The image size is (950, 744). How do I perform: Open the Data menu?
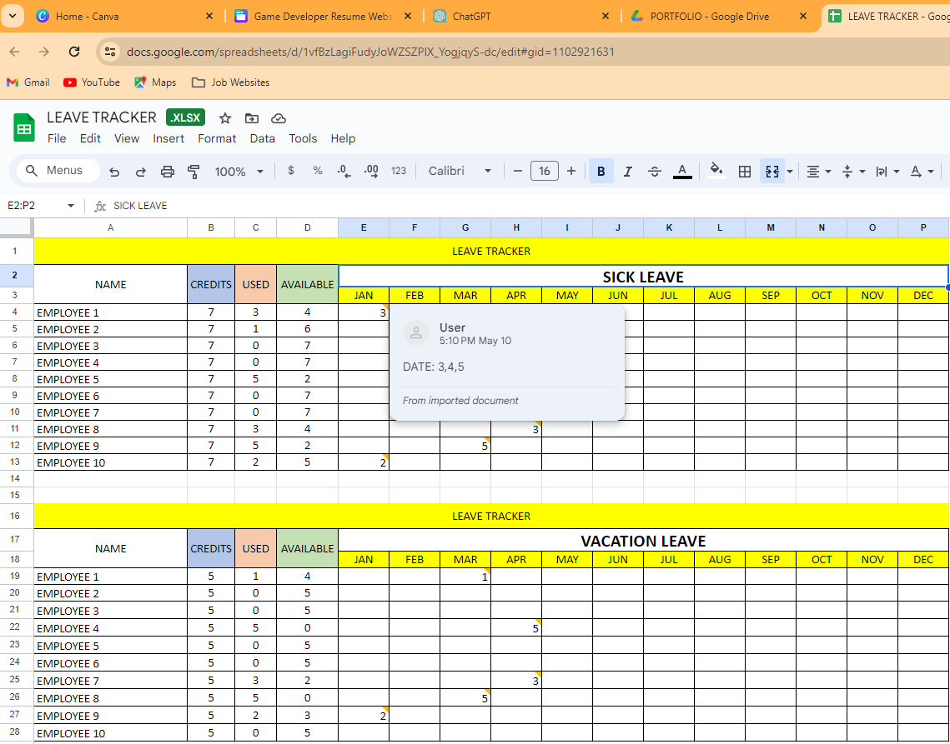point(263,138)
